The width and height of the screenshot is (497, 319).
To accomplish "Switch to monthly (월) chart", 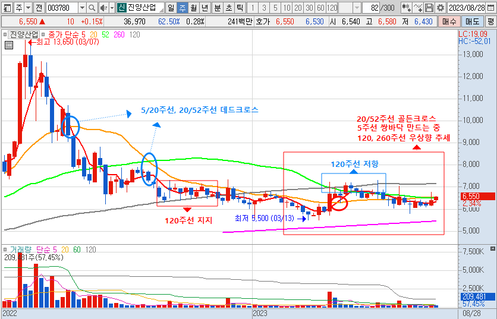I will coord(194,8).
